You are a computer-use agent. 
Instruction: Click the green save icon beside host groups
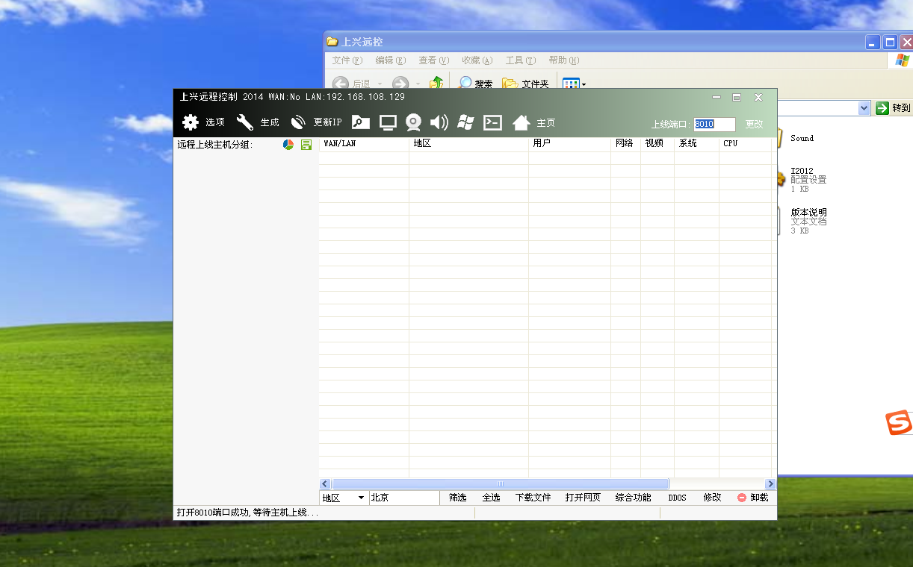pos(306,145)
